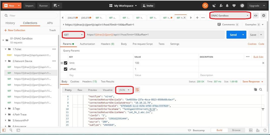
Task: Toggle the sidebar icon in status bar
Action: (x=4, y=130)
